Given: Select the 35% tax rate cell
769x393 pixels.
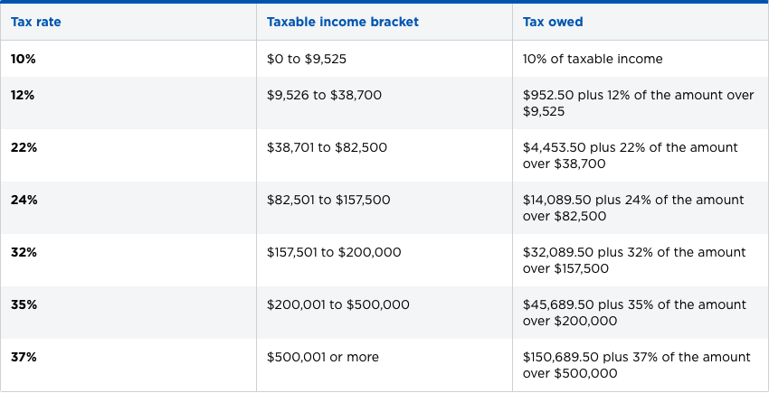Looking at the screenshot, I should (x=24, y=304).
